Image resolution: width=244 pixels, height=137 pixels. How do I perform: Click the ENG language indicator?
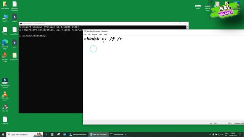tap(226, 134)
